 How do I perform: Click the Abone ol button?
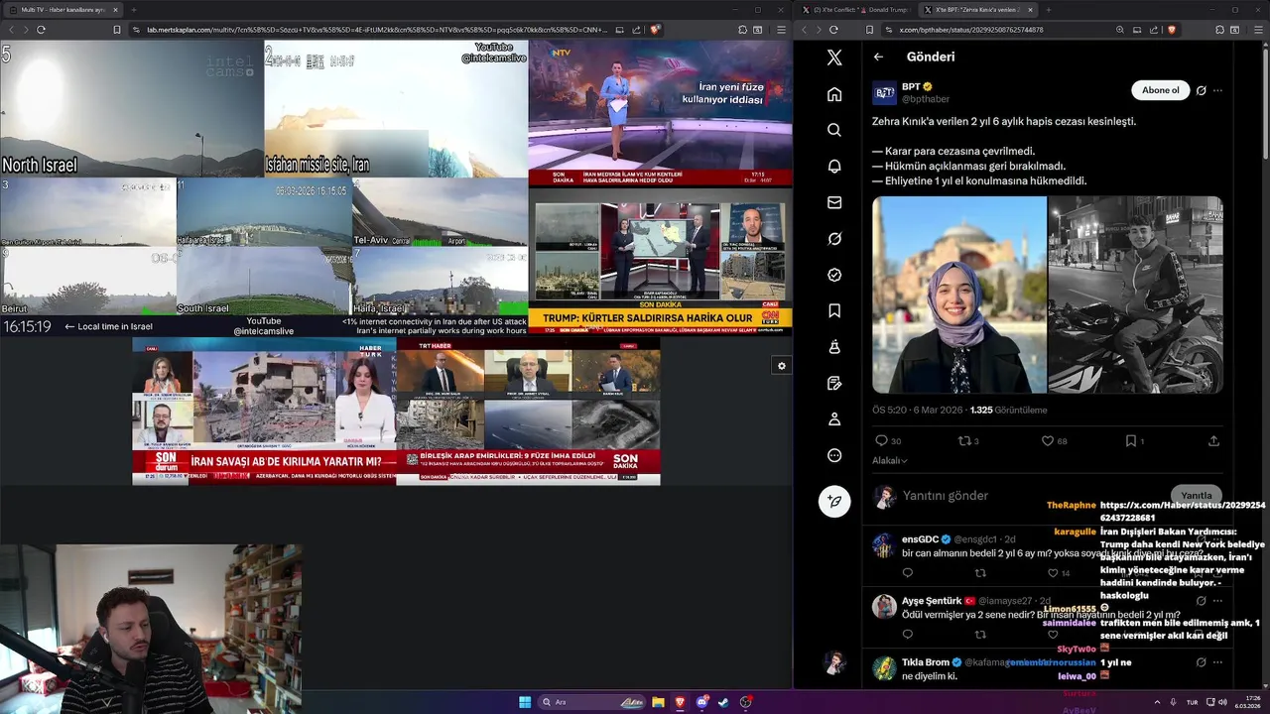pos(1160,90)
